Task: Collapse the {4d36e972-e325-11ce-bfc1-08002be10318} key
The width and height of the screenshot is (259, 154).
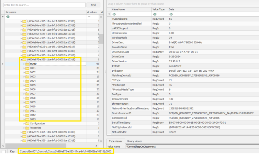Action: 21,60
